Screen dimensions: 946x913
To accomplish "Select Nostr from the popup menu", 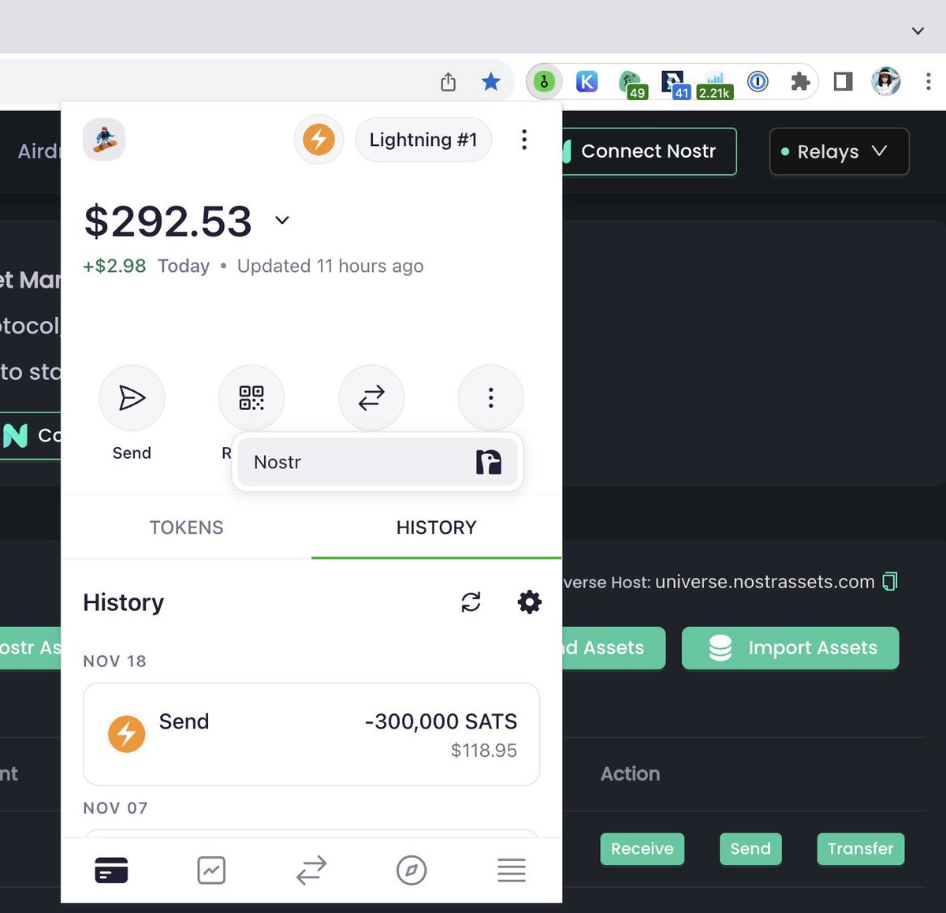I will coord(378,462).
